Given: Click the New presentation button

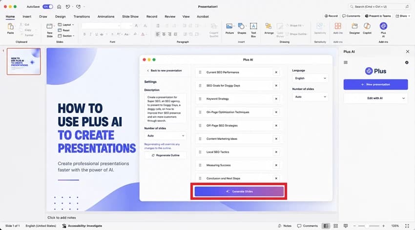Looking at the screenshot, I should click(x=375, y=84).
